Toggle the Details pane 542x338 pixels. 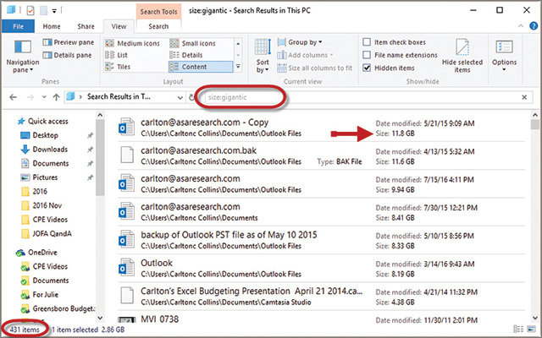tap(68, 55)
